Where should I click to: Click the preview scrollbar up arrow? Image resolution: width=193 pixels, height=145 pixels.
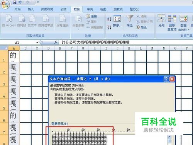click(169, 137)
